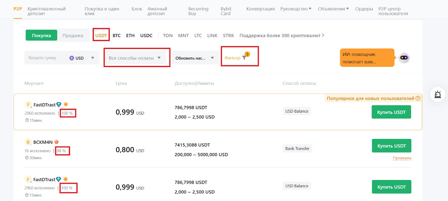Image resolution: width=448 pixels, height=201 pixels.
Task: Expand Все способы оплаты dropdown
Action: [135, 58]
